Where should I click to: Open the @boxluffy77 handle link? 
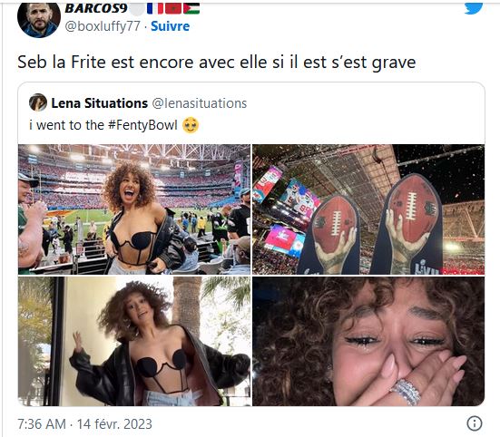[x=103, y=26]
